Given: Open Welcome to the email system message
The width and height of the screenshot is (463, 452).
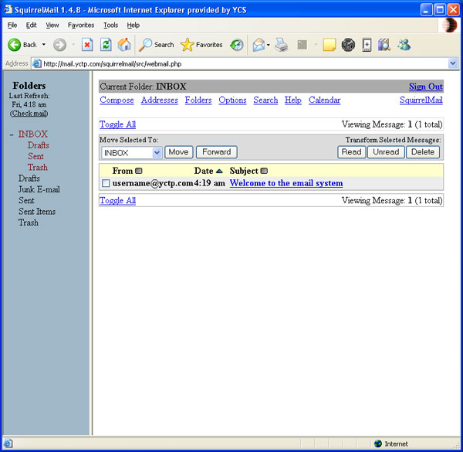Looking at the screenshot, I should (286, 183).
